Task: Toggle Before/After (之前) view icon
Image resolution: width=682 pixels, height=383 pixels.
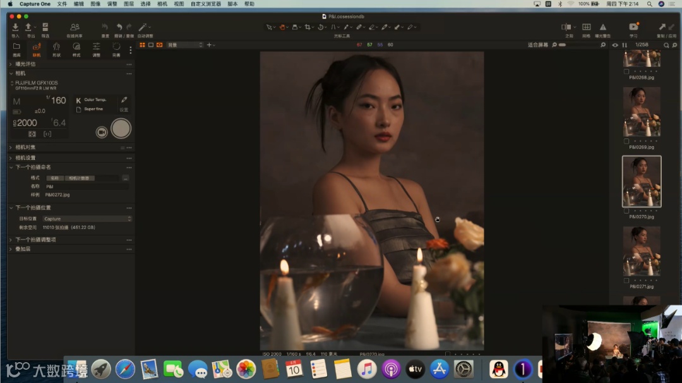Action: point(566,27)
